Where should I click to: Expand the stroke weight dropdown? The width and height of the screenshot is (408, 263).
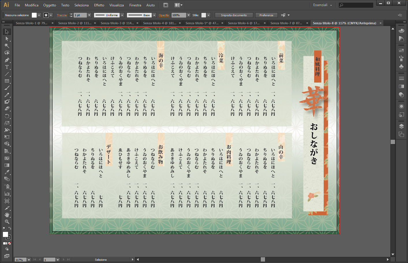89,15
